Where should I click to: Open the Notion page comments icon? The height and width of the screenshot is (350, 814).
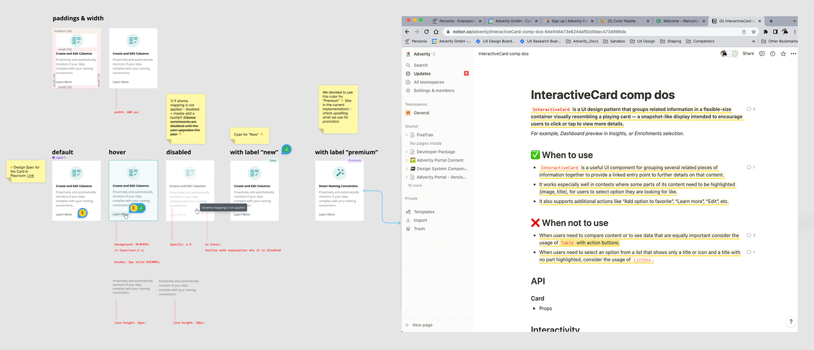pyautogui.click(x=762, y=54)
